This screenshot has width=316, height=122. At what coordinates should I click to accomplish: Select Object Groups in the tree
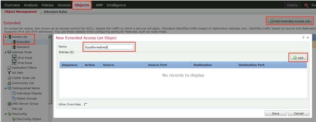click(x=26, y=98)
